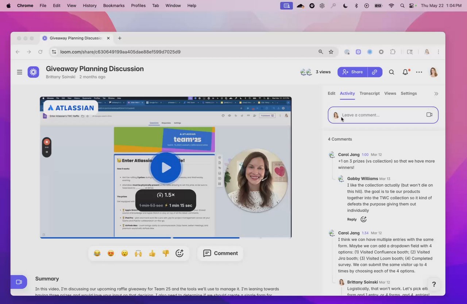Add emoji reaction to Gabby Williams' comment

tap(363, 219)
